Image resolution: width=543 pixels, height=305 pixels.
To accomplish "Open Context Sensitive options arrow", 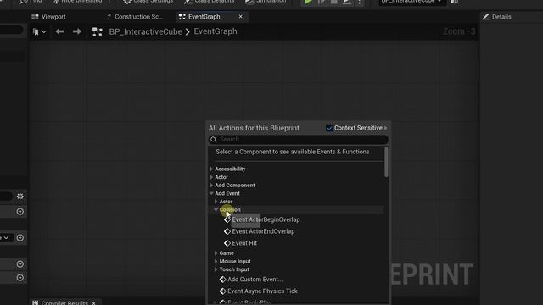I will 385,128.
